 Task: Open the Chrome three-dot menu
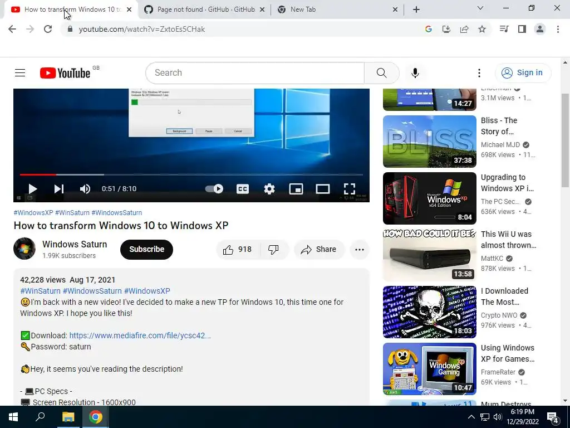558,29
